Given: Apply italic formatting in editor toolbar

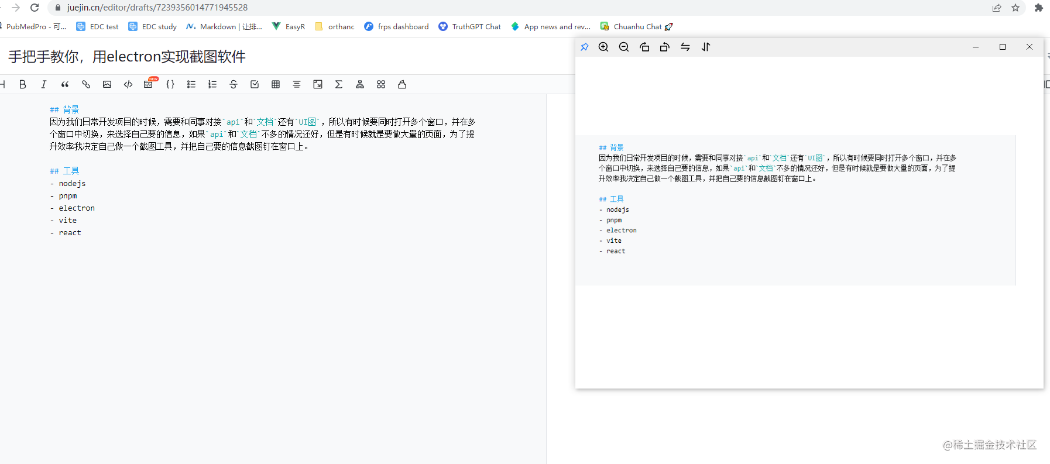Looking at the screenshot, I should [x=44, y=84].
